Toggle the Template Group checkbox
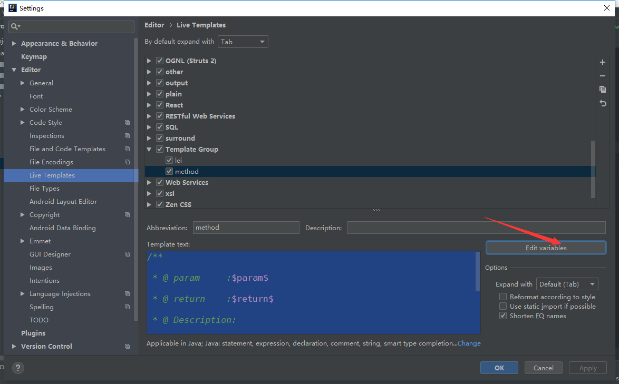 pos(160,149)
